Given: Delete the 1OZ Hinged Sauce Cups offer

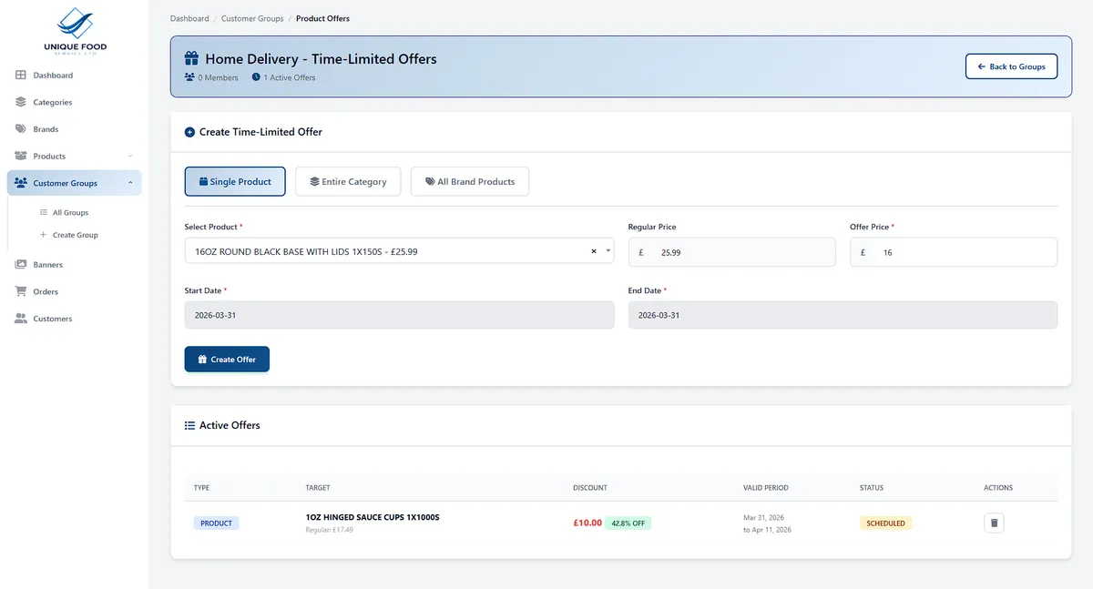Looking at the screenshot, I should (994, 523).
